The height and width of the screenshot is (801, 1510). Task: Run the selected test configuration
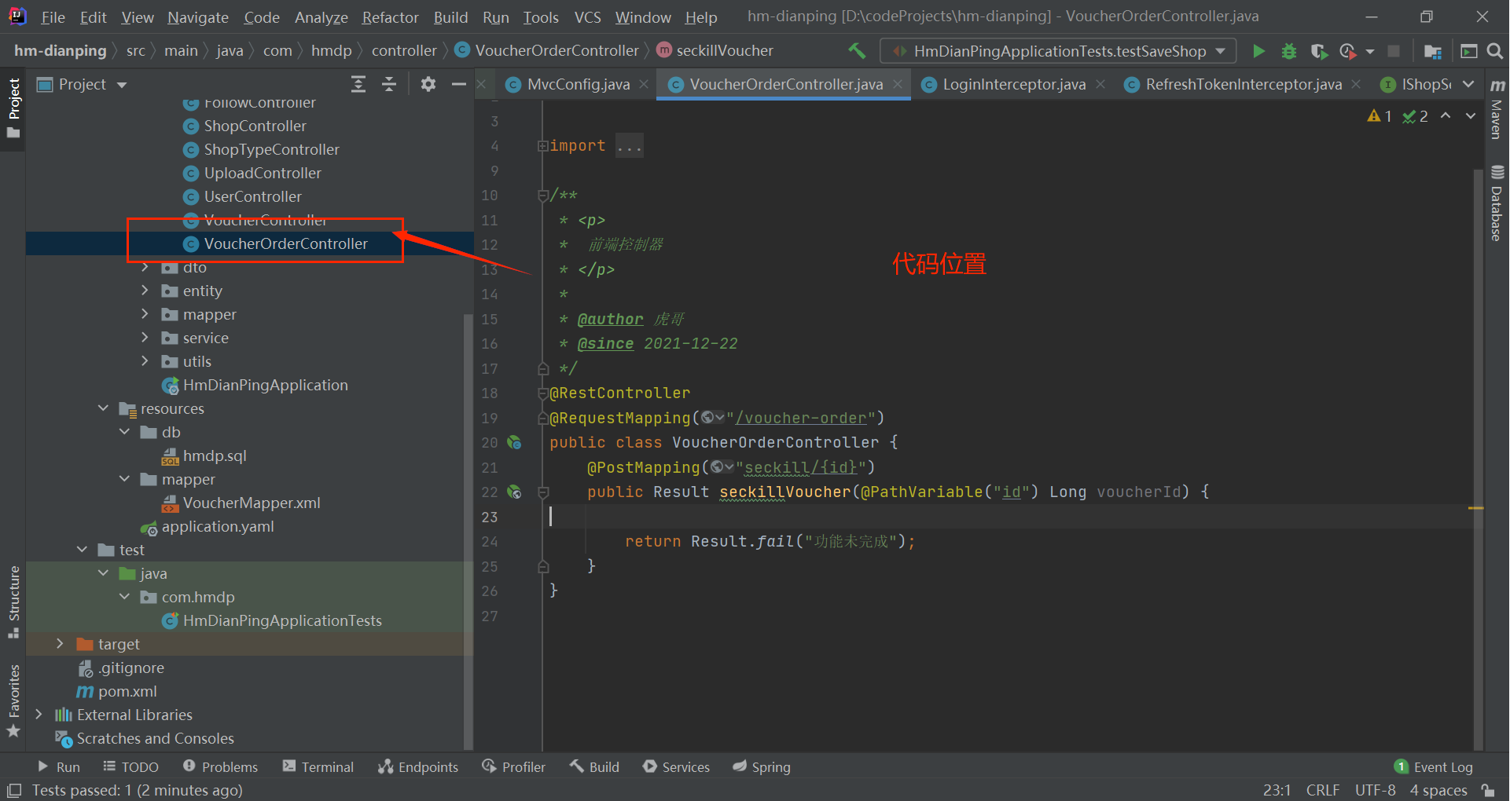pos(1258,51)
